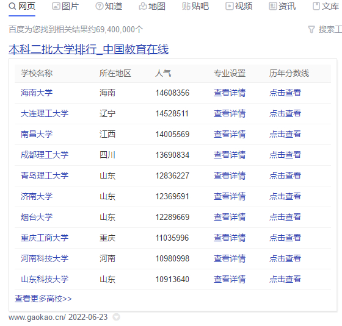The height and width of the screenshot is (326, 342).
Task: Expand 查看更多高校>> link
Action: [x=43, y=299]
